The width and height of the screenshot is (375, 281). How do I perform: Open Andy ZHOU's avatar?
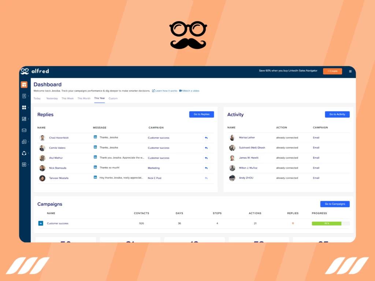point(232,178)
